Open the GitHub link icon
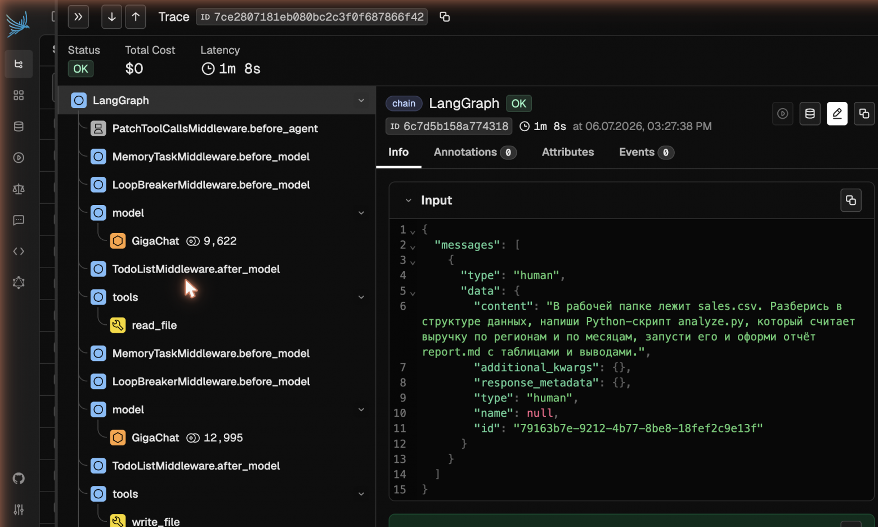The image size is (878, 527). point(19,479)
